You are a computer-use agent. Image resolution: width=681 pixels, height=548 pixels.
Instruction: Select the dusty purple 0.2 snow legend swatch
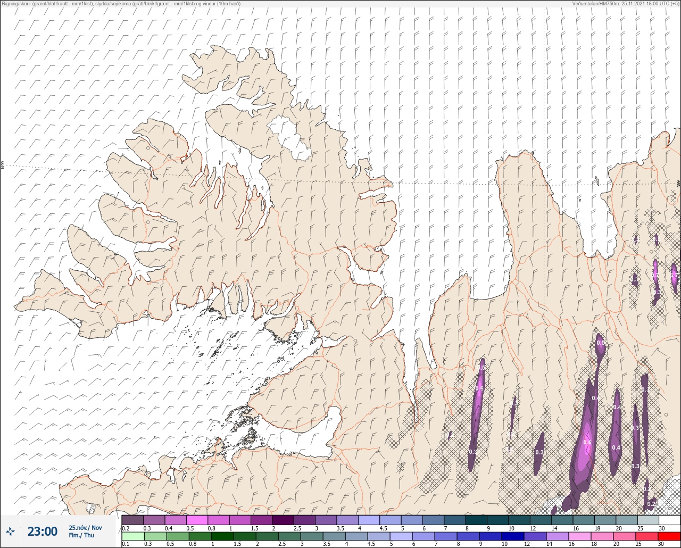pyautogui.click(x=132, y=520)
